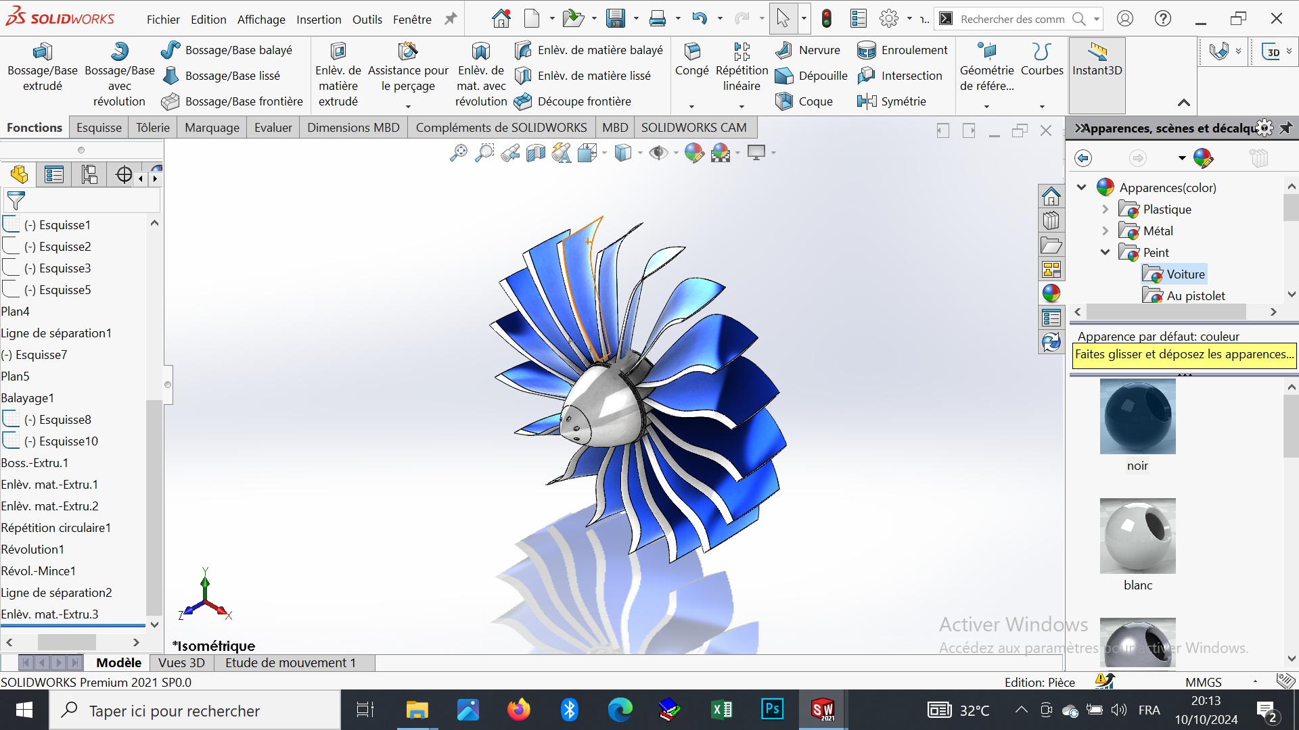The width and height of the screenshot is (1299, 730).
Task: Select Bossage/Base lissé feature
Action: [x=221, y=76]
